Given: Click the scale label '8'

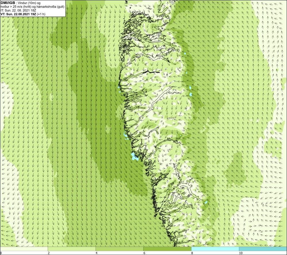Looking at the screenshot, I should click(192, 253).
